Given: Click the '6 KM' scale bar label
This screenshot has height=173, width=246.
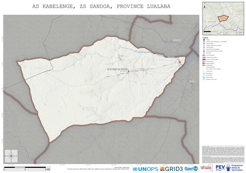Looking at the screenshot, I should [47, 169].
